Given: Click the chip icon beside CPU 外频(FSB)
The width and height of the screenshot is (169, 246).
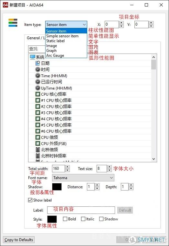Looking at the screenshot, I should [37, 143].
